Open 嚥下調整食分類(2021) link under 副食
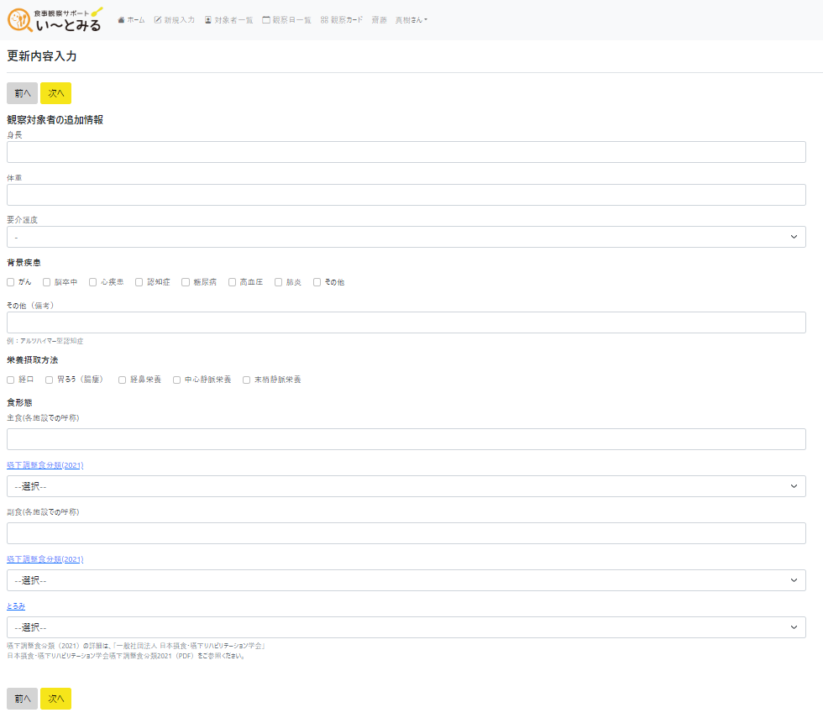 click(45, 559)
